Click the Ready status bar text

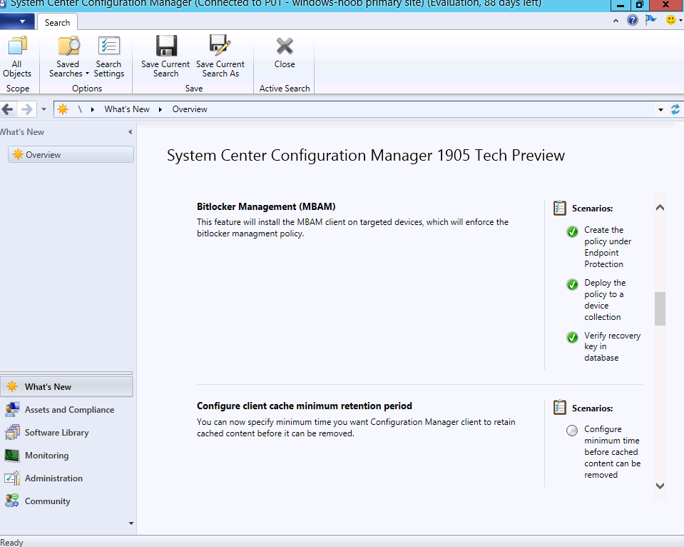click(x=11, y=542)
